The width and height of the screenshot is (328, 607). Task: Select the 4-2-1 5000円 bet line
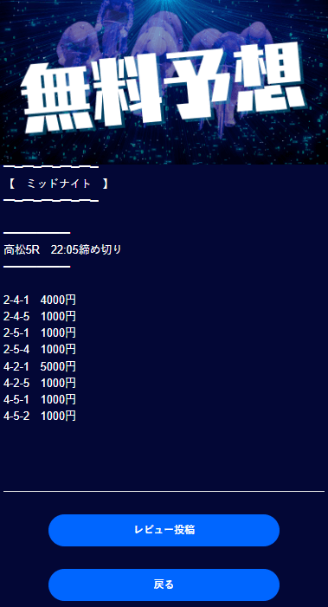[x=40, y=366]
